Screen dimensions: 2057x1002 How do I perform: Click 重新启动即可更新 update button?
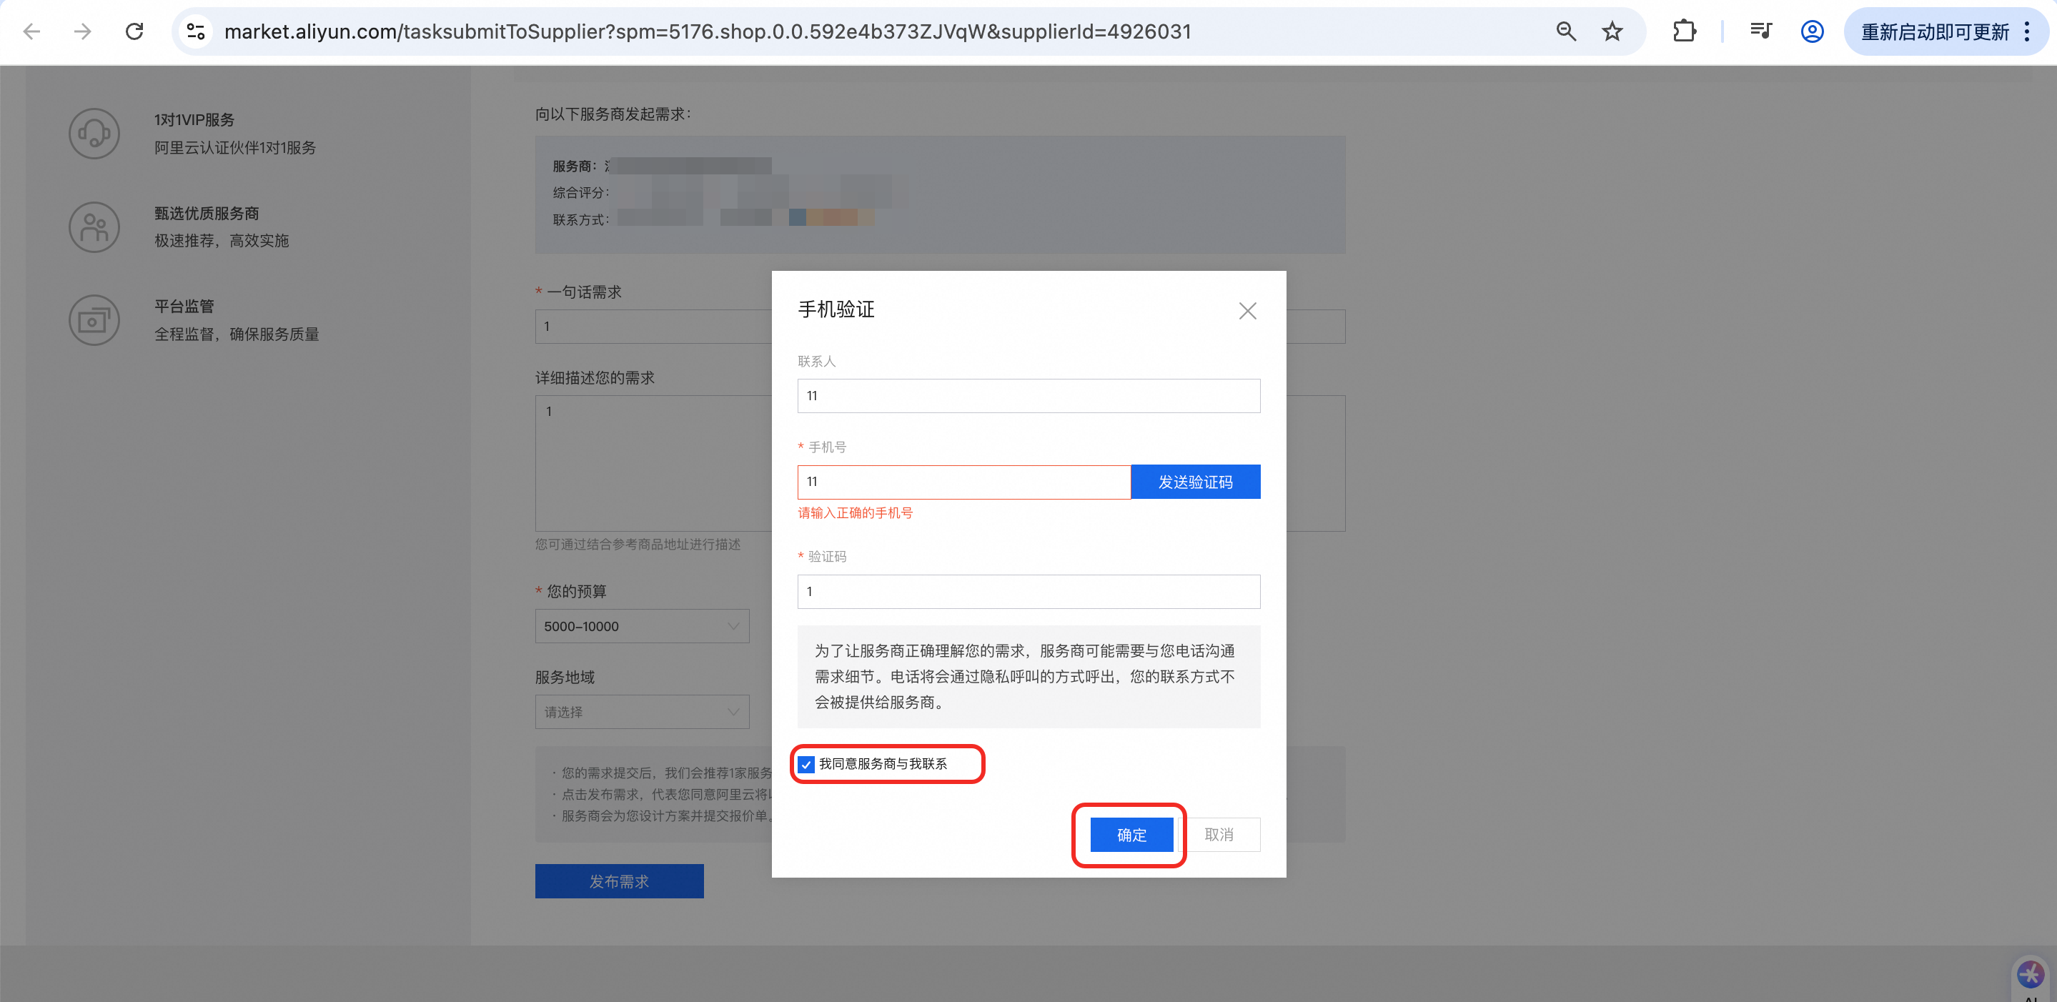click(1934, 31)
